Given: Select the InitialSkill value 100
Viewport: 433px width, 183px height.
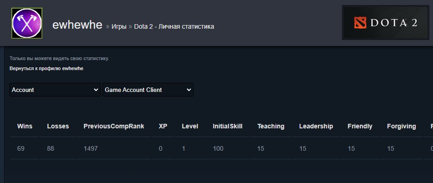Looking at the screenshot, I should click(x=218, y=148).
